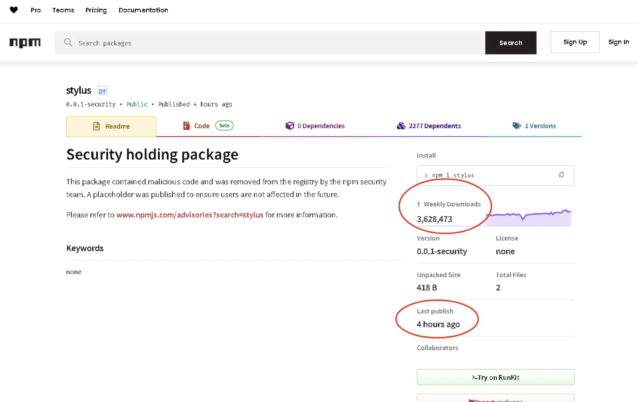Click the '4 hours ago' last publish value
638x402 pixels.
[x=438, y=324]
